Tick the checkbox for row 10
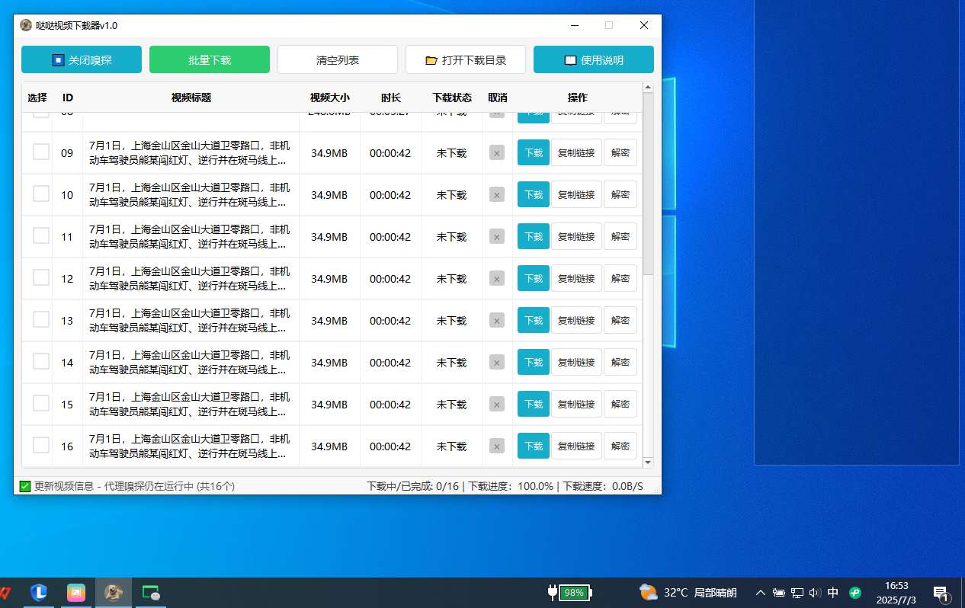Viewport: 965px width, 608px height. [41, 194]
